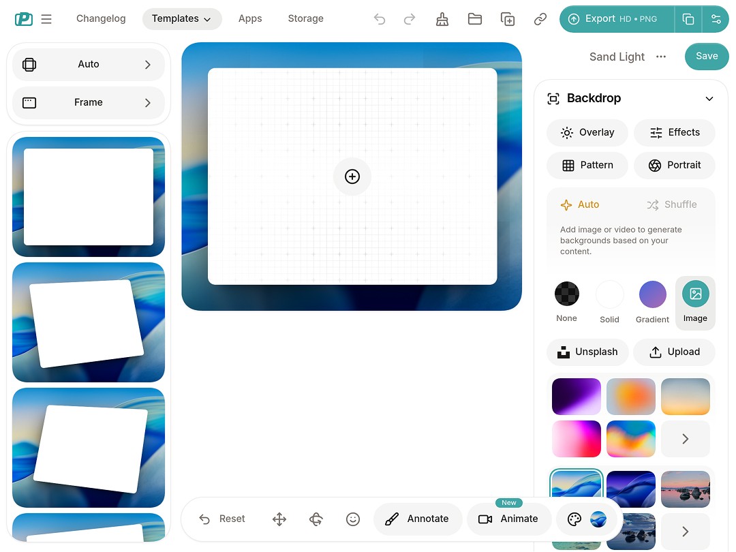Viewport: 736px width, 552px height.
Task: Open the Templates dropdown
Action: coord(181,18)
